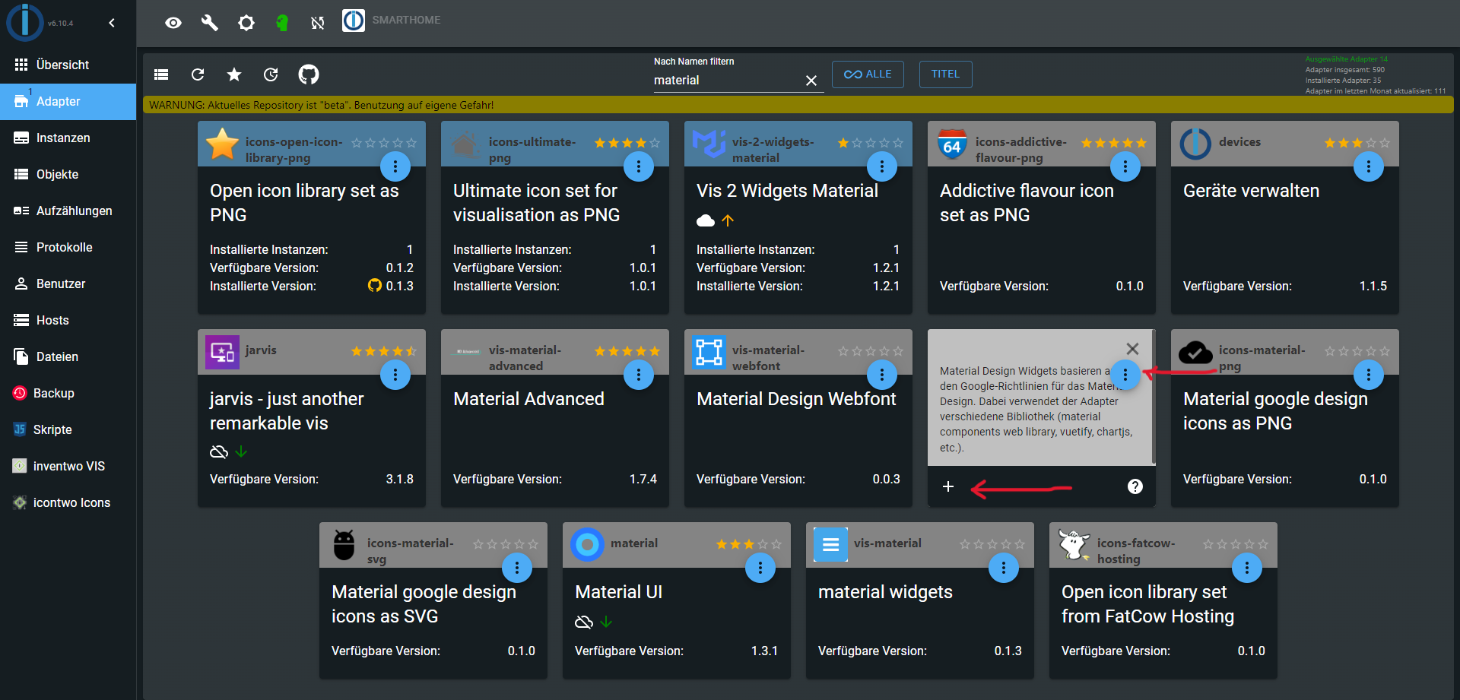
Task: Click vis-2-widgets-material cloud connection icon
Action: [706, 220]
